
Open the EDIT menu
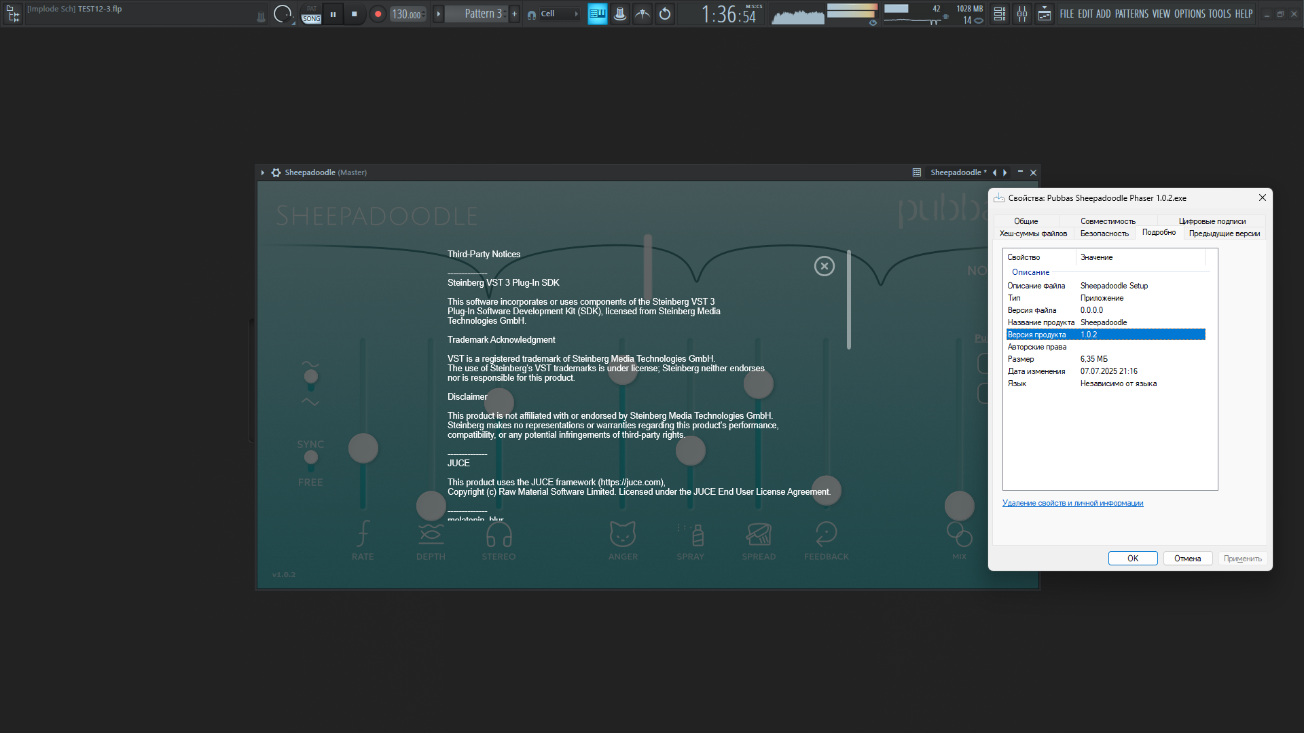click(1086, 14)
